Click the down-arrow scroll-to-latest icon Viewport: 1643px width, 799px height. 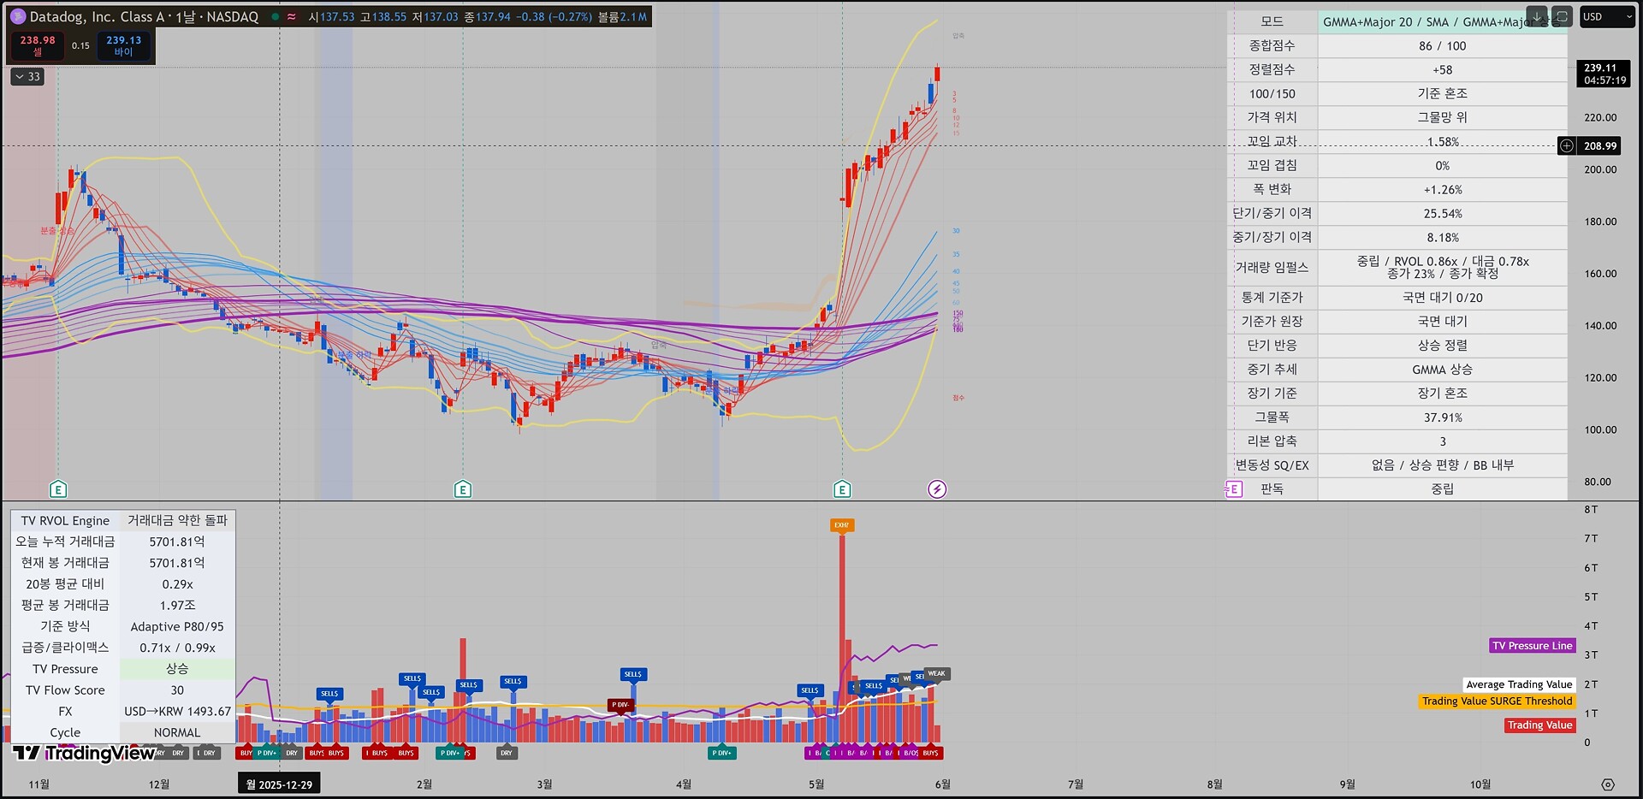pos(1537,16)
